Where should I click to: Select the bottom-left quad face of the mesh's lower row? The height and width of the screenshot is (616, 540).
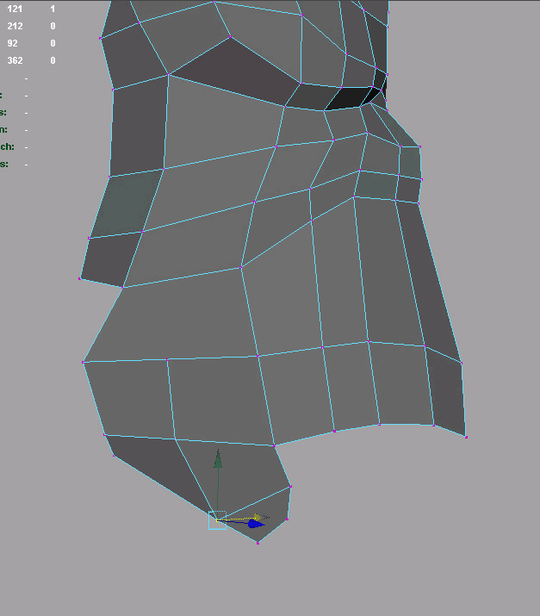coord(133,396)
